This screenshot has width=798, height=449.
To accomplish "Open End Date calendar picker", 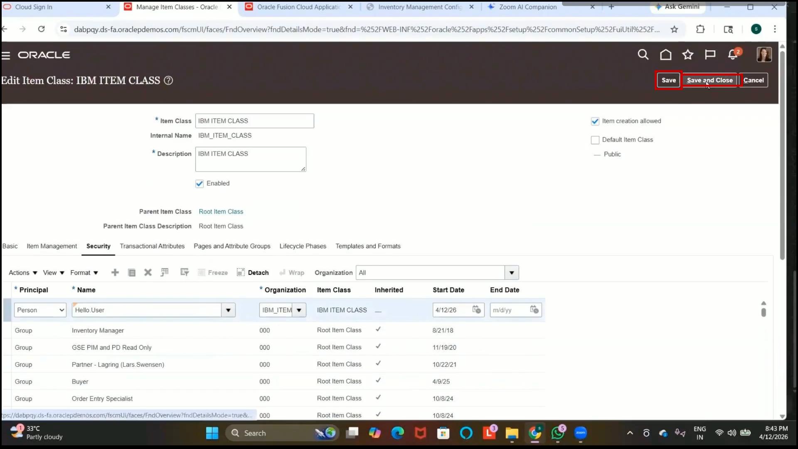I will pos(534,310).
